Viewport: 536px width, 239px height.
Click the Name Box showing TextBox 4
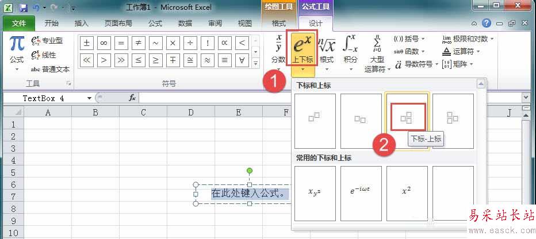48,98
